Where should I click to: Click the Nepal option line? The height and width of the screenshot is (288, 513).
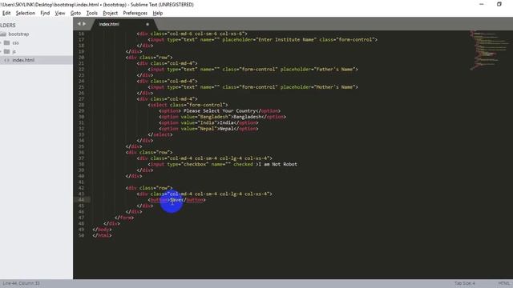[x=208, y=129]
